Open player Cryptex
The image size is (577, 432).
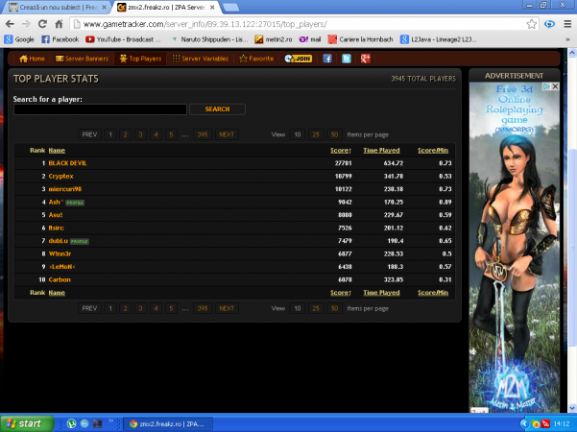[60, 177]
